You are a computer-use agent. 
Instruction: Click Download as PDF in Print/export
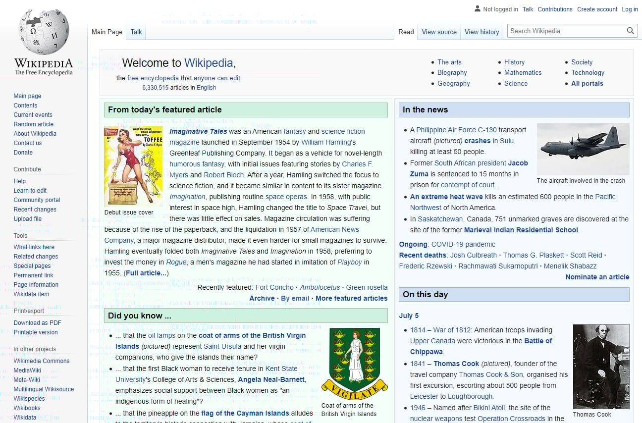tap(37, 322)
